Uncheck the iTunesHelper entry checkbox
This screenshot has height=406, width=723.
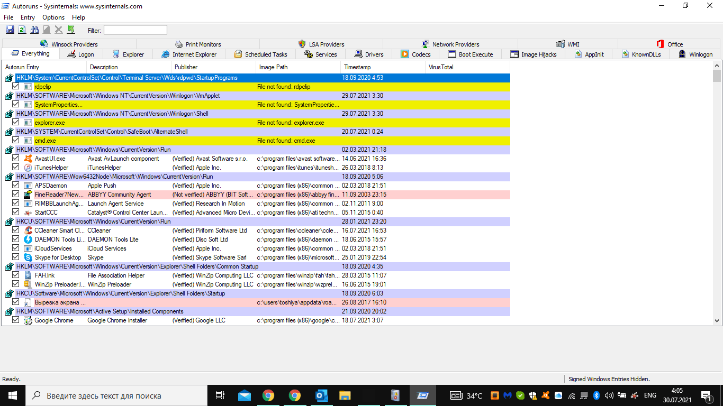tap(16, 167)
